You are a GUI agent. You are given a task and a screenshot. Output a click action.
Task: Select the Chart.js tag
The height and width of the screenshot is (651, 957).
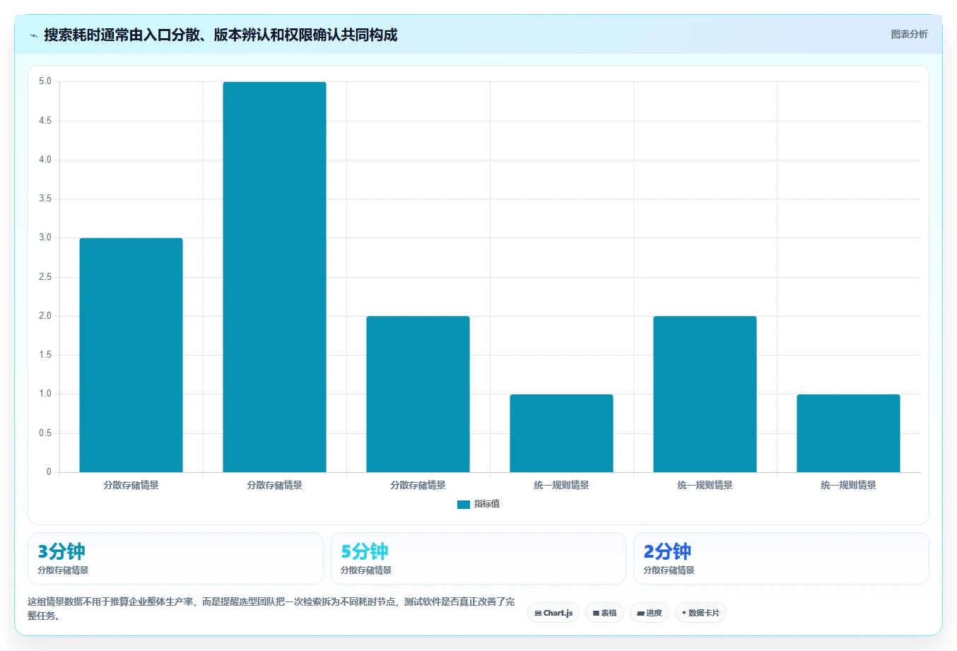553,613
